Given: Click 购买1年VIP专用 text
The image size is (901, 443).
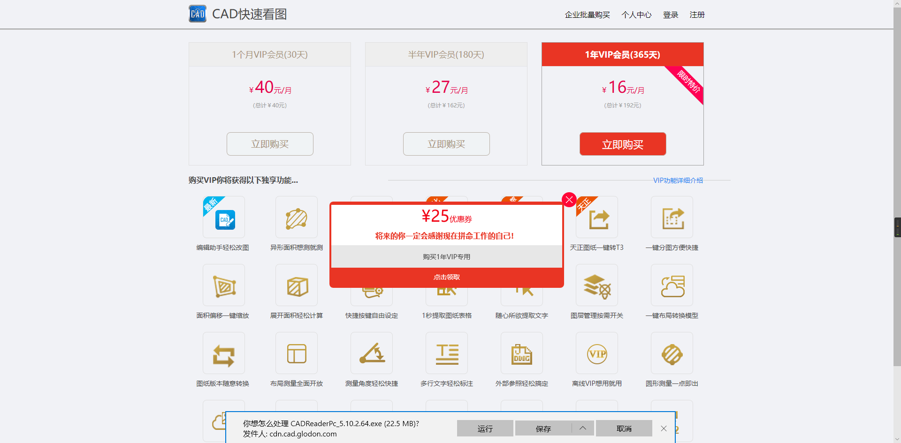Looking at the screenshot, I should (447, 257).
